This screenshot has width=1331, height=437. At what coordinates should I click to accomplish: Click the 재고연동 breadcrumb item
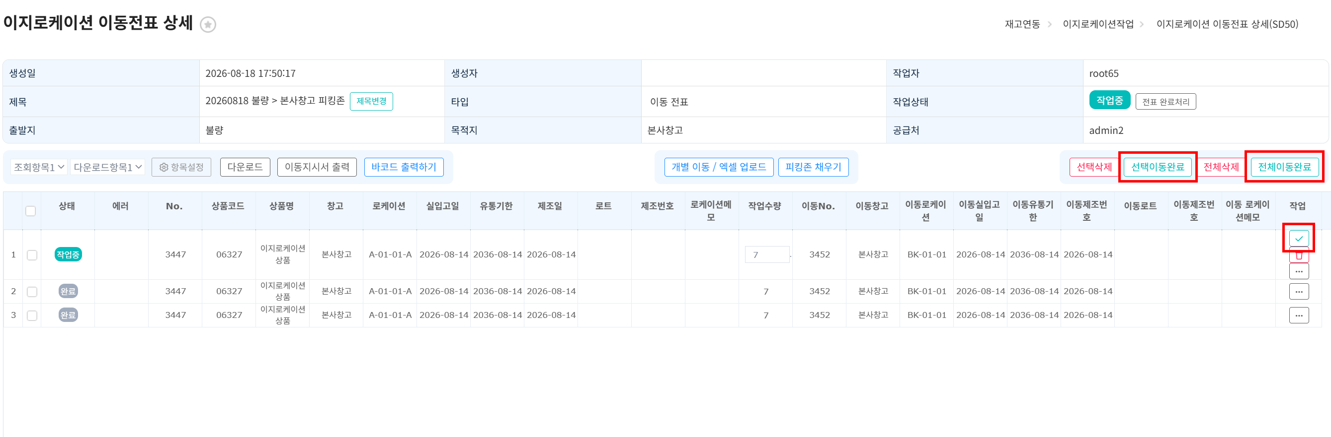coord(1022,24)
